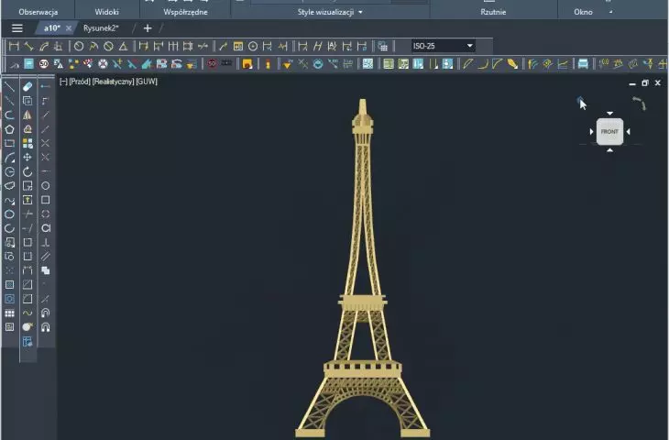Screen dimensions: 669x440
Task: Rotate ViewCube using the right arrow
Action: (x=628, y=131)
